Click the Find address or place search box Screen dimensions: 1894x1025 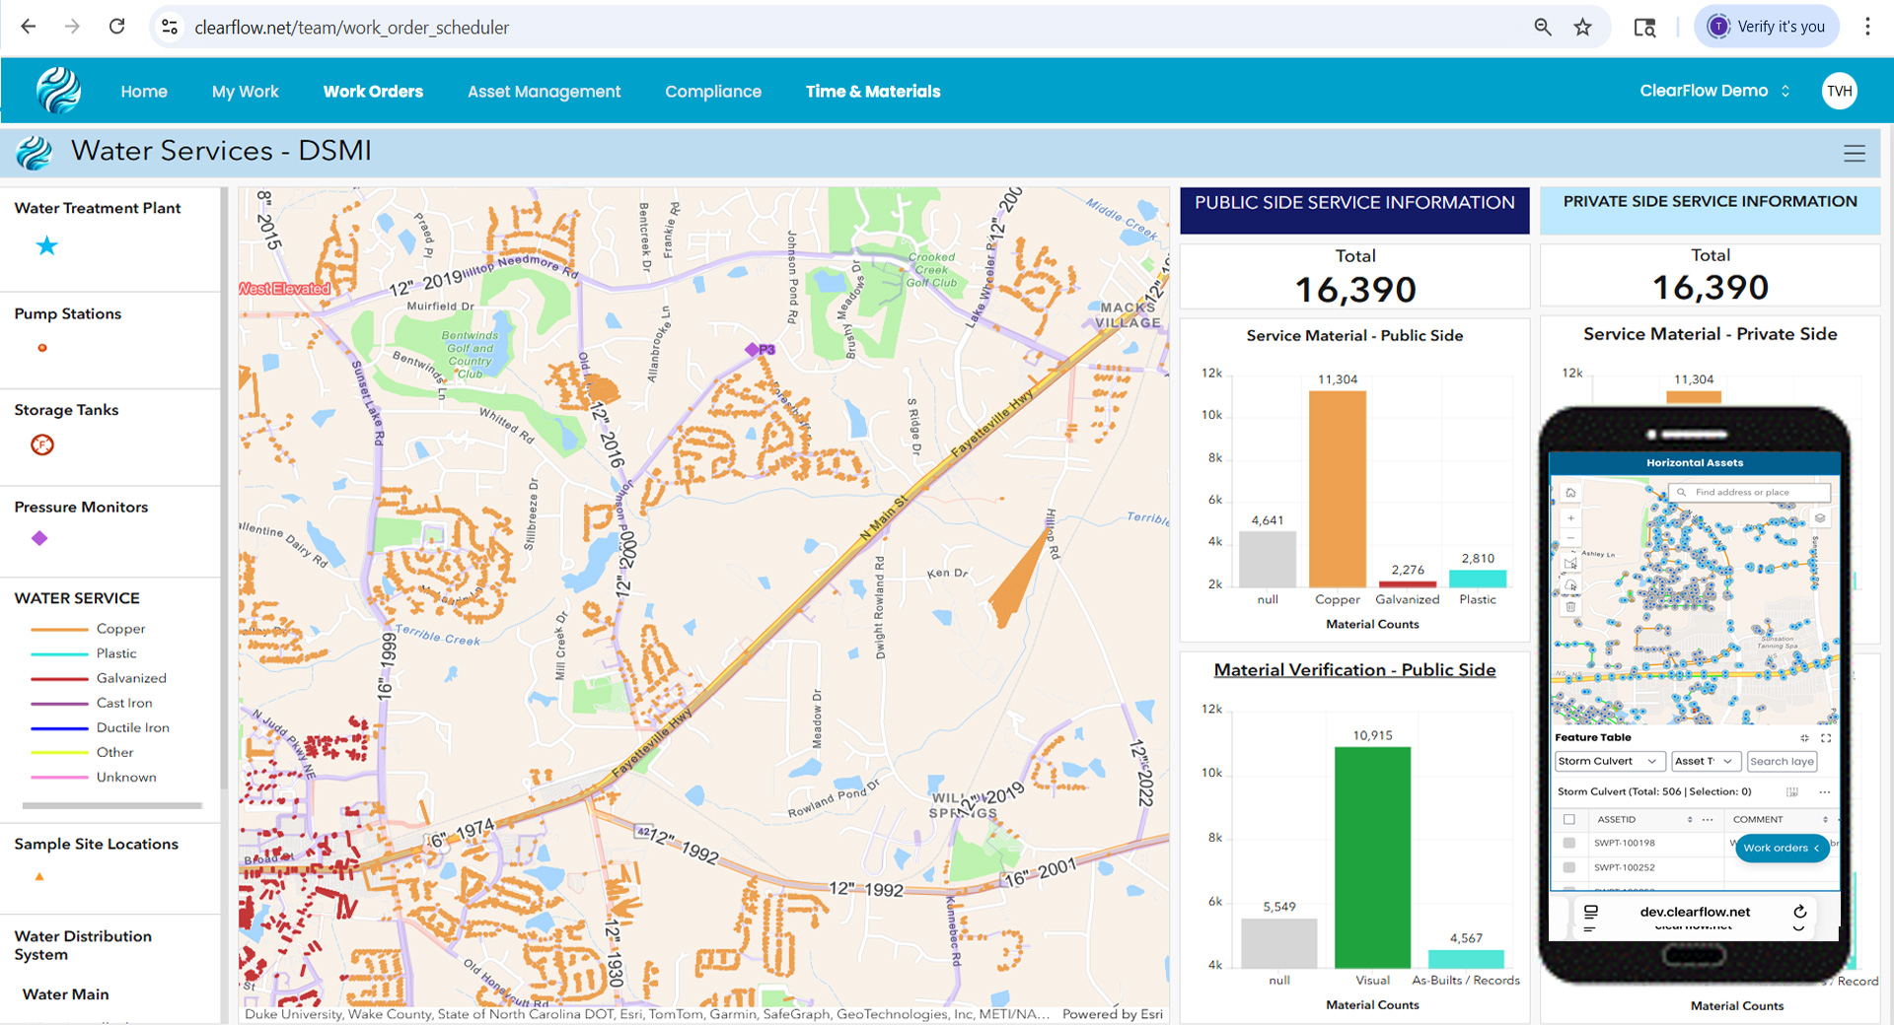point(1748,492)
